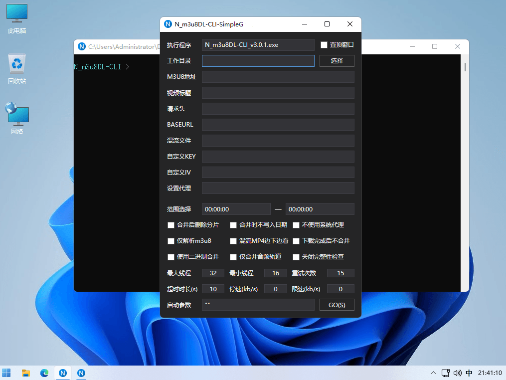
Task: Click the 请求头 input field
Action: (278, 109)
